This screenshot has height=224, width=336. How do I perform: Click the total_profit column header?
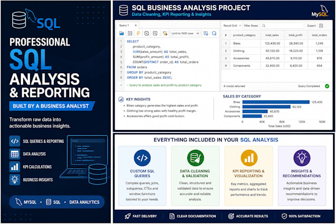(295, 35)
